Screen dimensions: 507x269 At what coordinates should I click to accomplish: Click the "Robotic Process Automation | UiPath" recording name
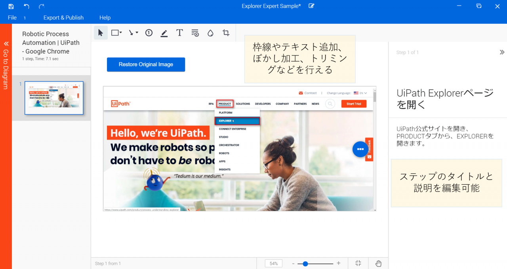coord(51,43)
